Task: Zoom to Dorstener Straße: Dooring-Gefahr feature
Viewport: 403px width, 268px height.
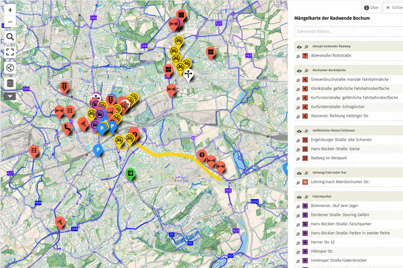Action: (298, 216)
